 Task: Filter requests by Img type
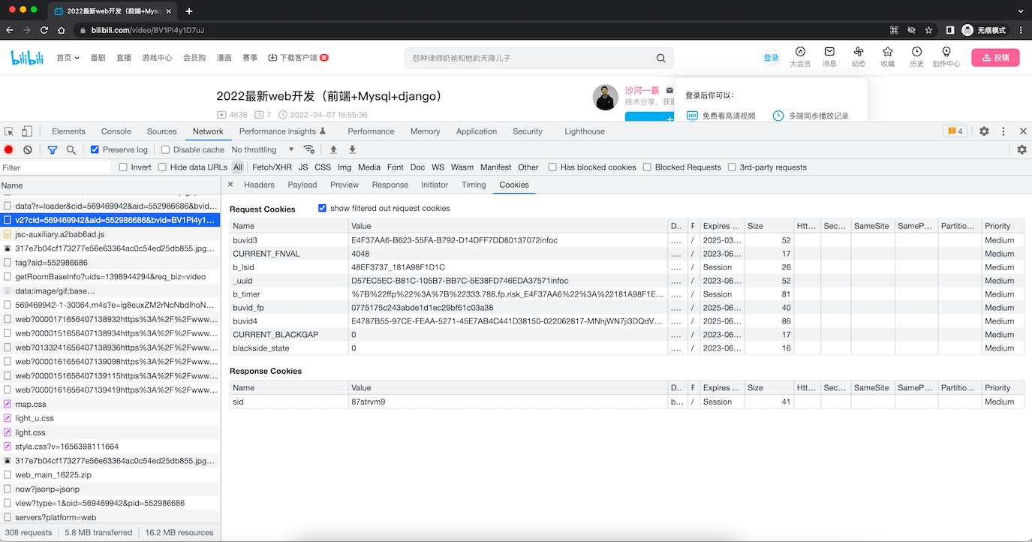(345, 167)
